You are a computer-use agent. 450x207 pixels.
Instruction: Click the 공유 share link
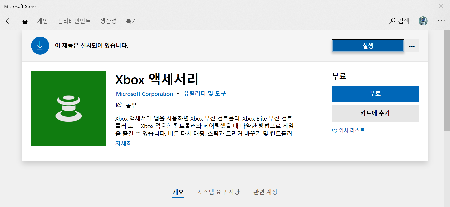131,105
